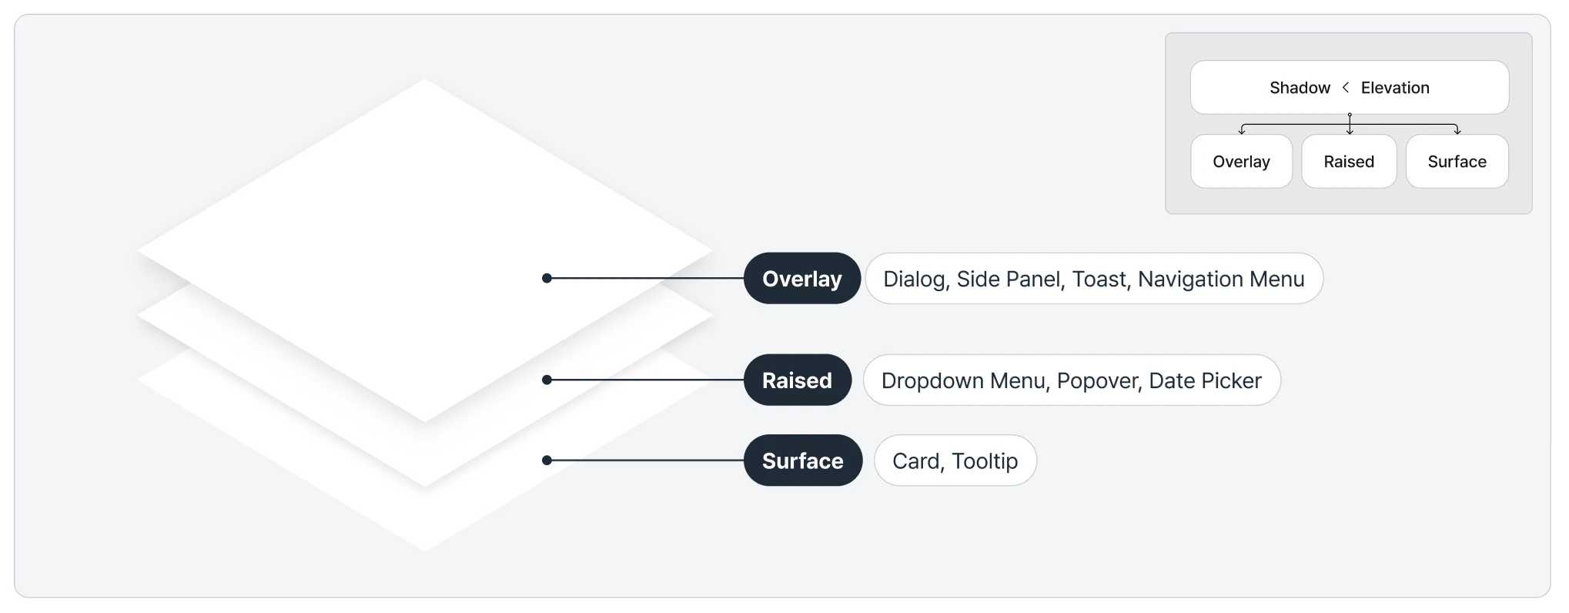Click the 'Dialog, Side Panel, Toast, Navigation Menu' pill
The height and width of the screenshot is (613, 1569).
[x=1094, y=278]
